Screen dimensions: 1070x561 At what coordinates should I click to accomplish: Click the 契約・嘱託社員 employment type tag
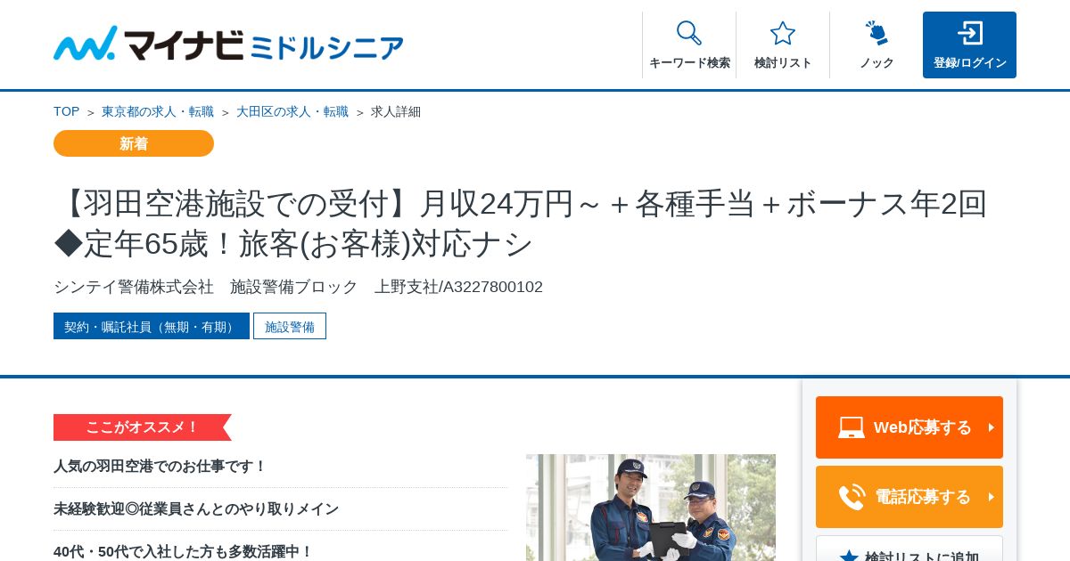point(152,326)
